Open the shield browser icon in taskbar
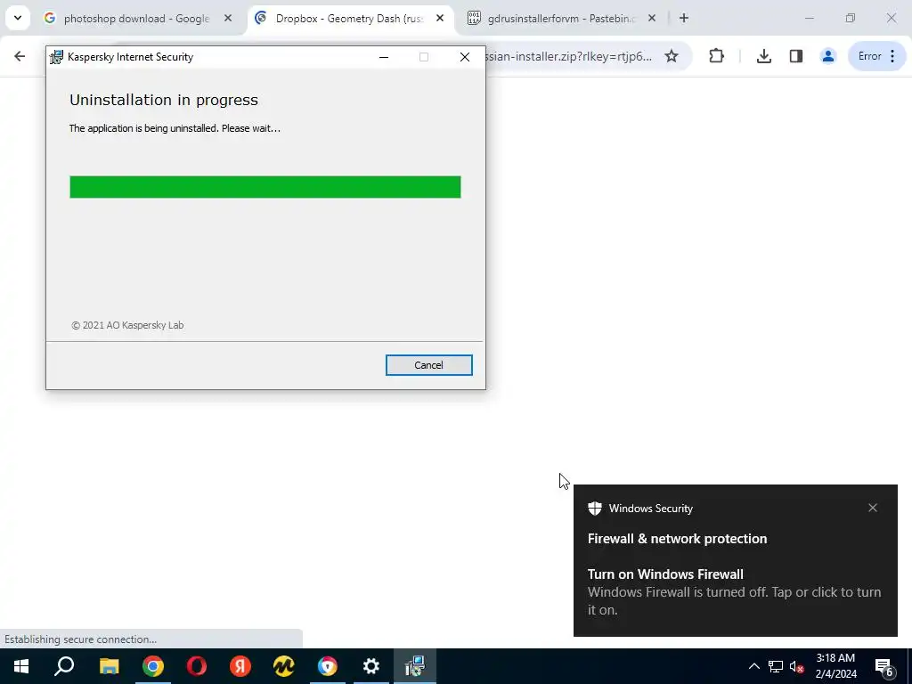 (x=328, y=666)
